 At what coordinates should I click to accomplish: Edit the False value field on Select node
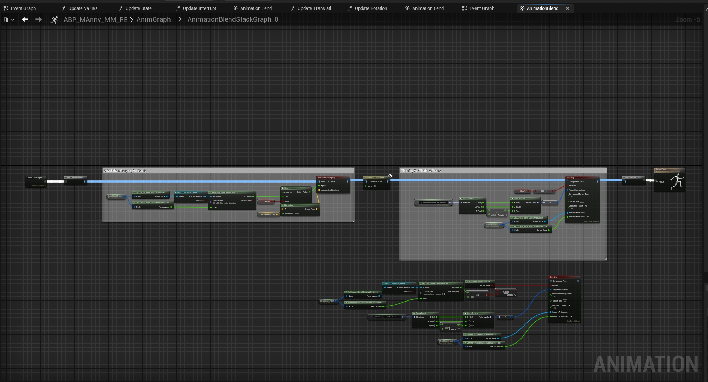(292, 192)
